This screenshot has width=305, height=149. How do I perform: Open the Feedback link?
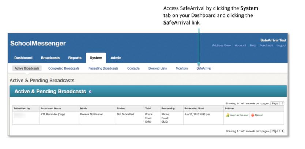pyautogui.click(x=266, y=45)
